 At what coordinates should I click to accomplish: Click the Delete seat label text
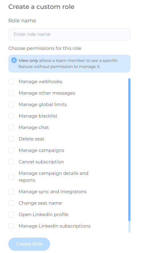31,139
